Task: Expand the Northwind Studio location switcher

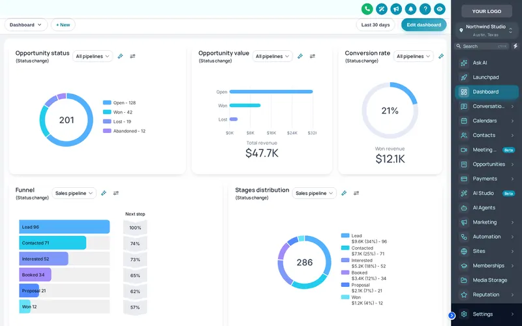Action: (486, 30)
